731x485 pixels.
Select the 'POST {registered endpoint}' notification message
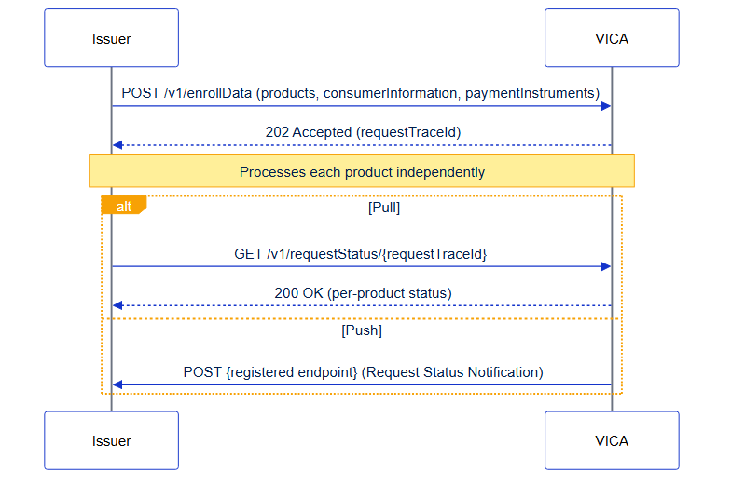364,372
